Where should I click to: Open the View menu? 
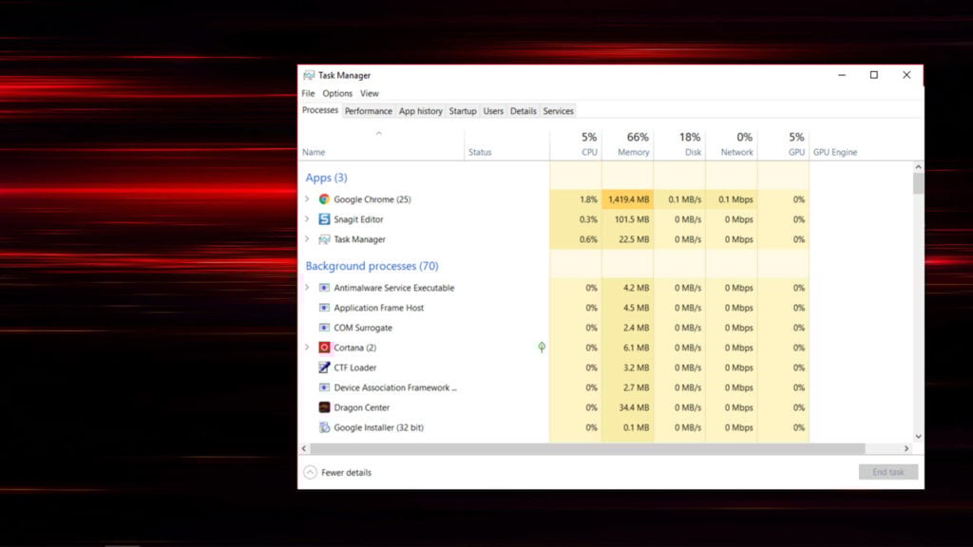pyautogui.click(x=370, y=93)
